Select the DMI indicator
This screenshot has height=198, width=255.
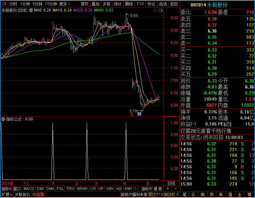[40, 189]
